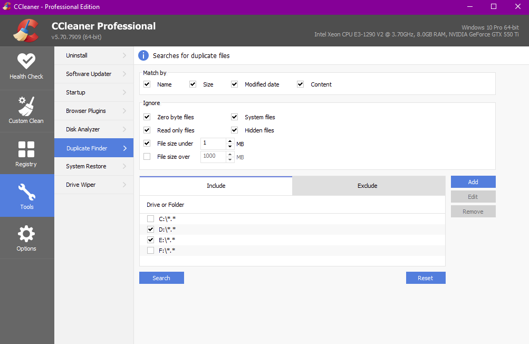The height and width of the screenshot is (344, 529).
Task: Select the Tools wrench icon
Action: (27, 192)
